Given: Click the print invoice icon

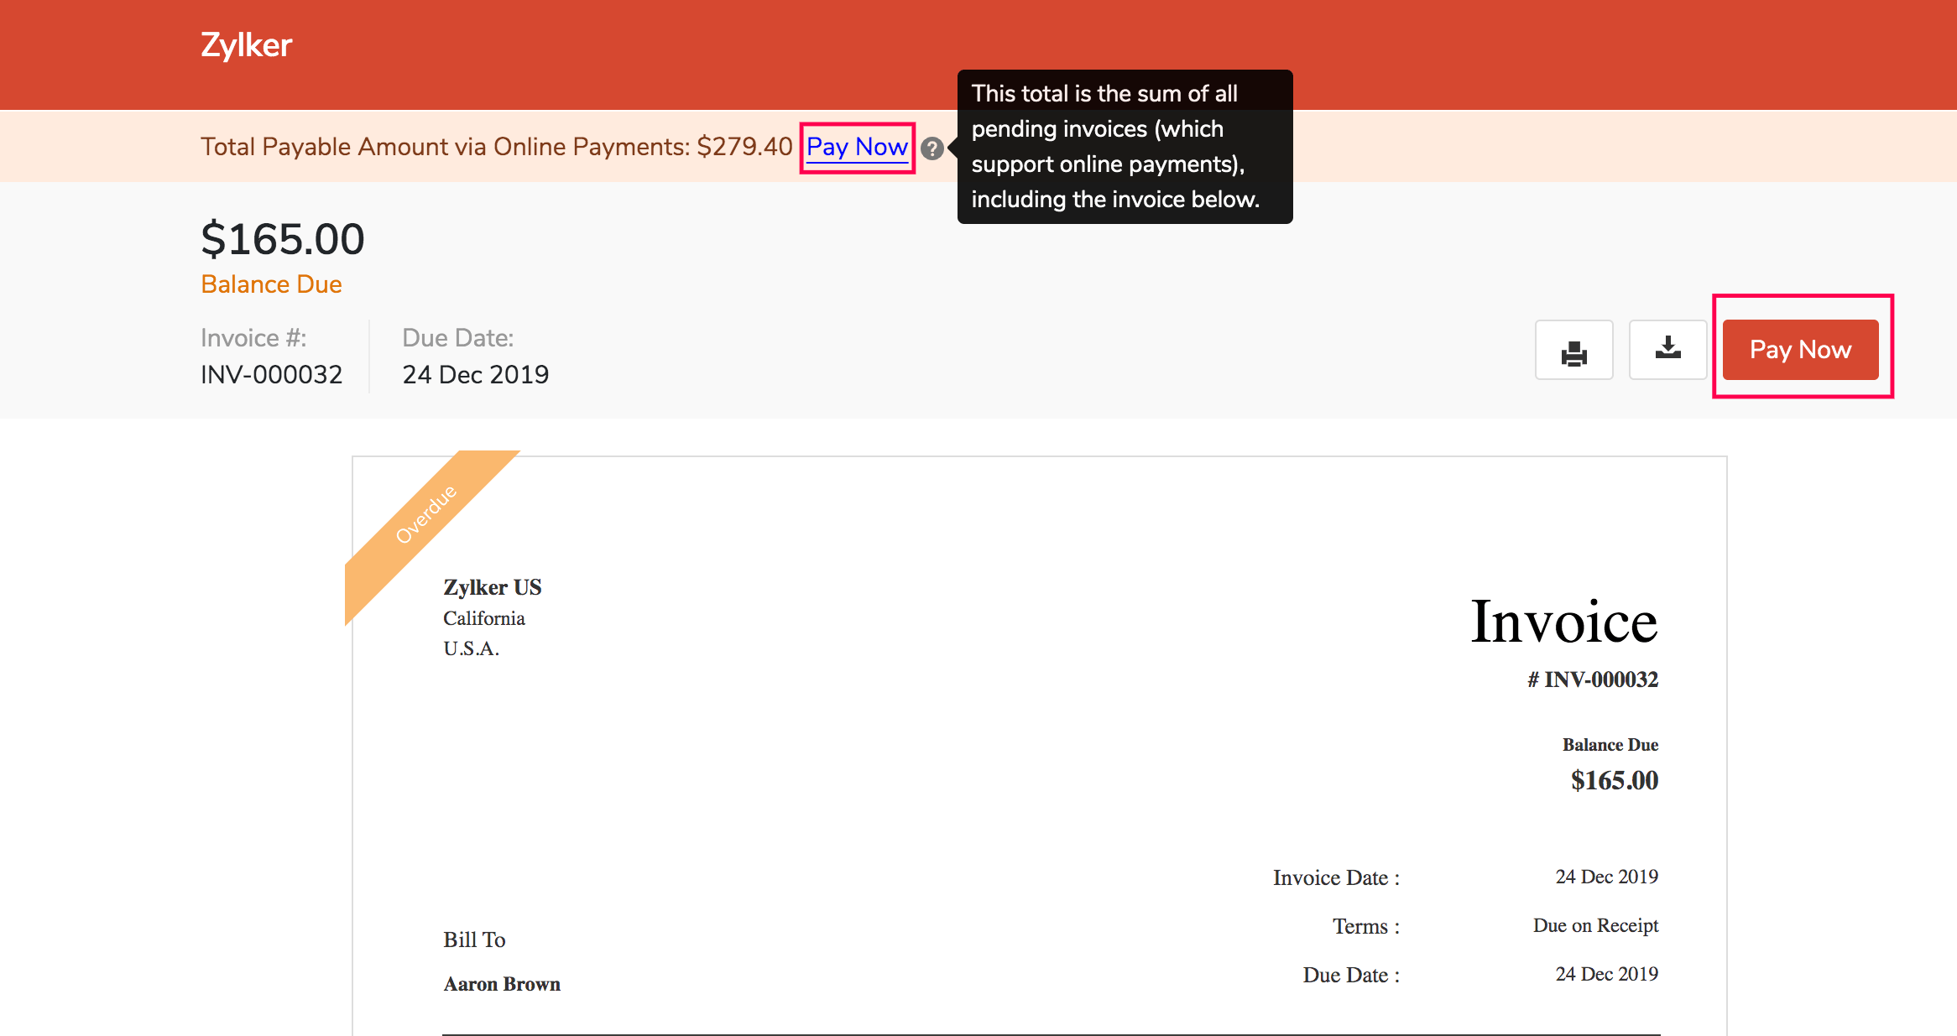Looking at the screenshot, I should coord(1573,350).
